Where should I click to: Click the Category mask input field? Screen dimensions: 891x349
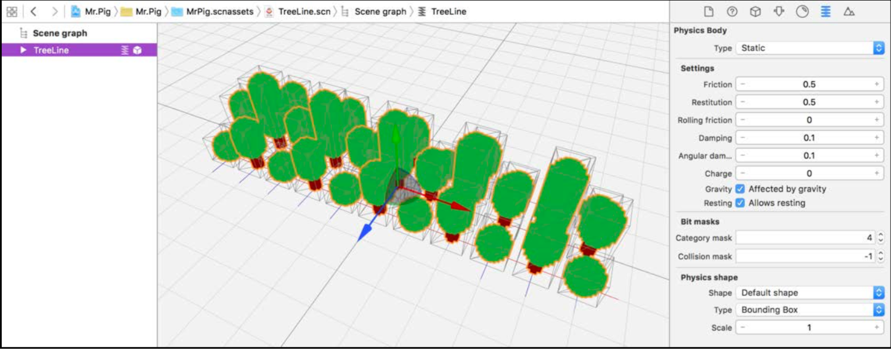pos(805,238)
